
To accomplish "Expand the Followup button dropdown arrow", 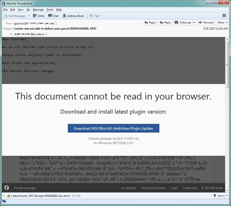I will 194,22.
